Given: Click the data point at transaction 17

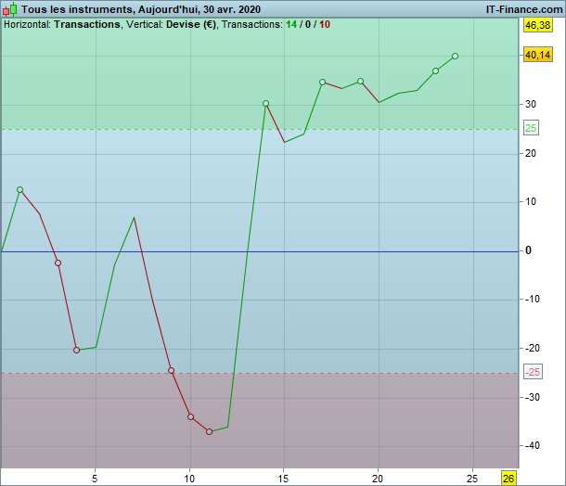Looking at the screenshot, I should click(x=322, y=83).
